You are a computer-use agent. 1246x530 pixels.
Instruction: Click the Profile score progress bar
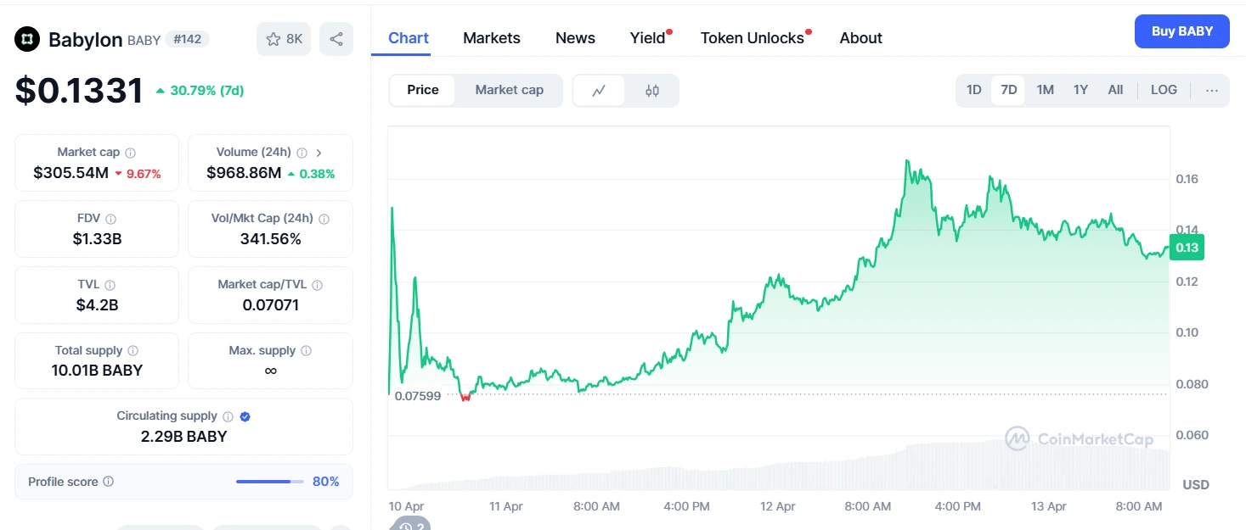coord(269,482)
